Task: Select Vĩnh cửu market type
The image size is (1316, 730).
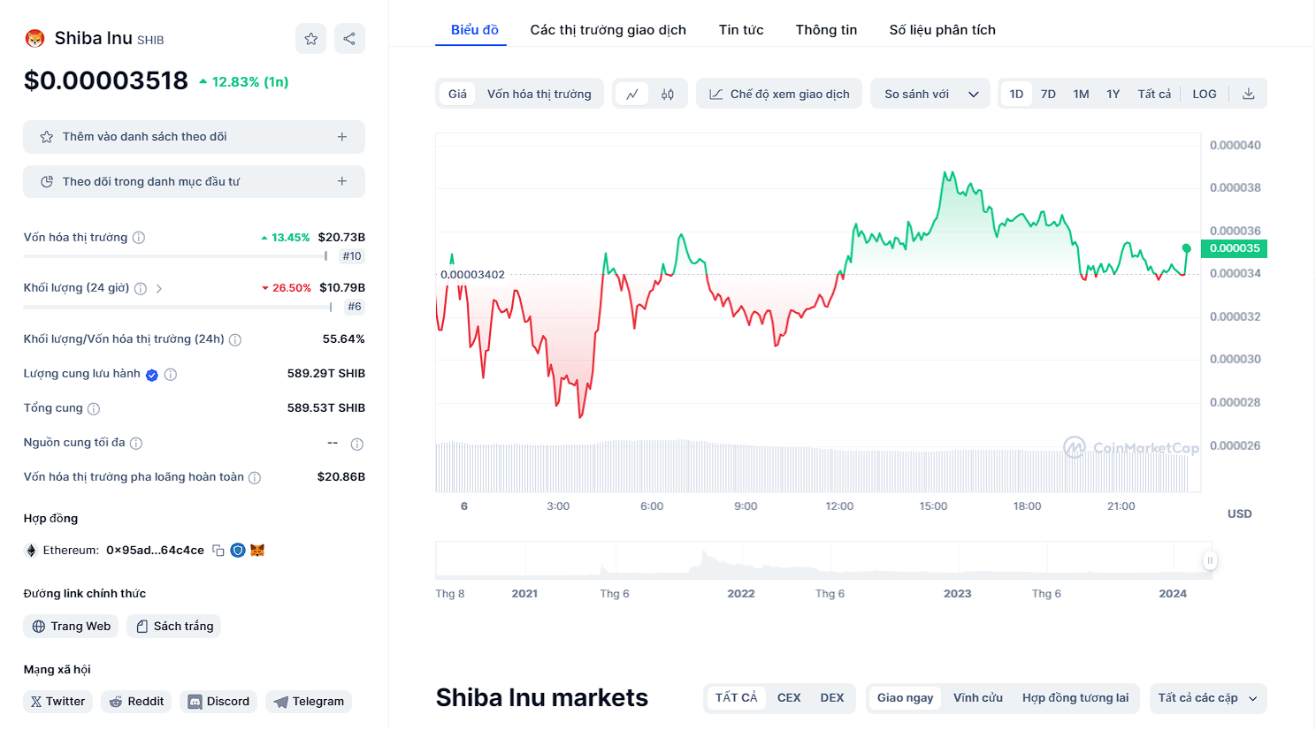Action: click(x=978, y=698)
